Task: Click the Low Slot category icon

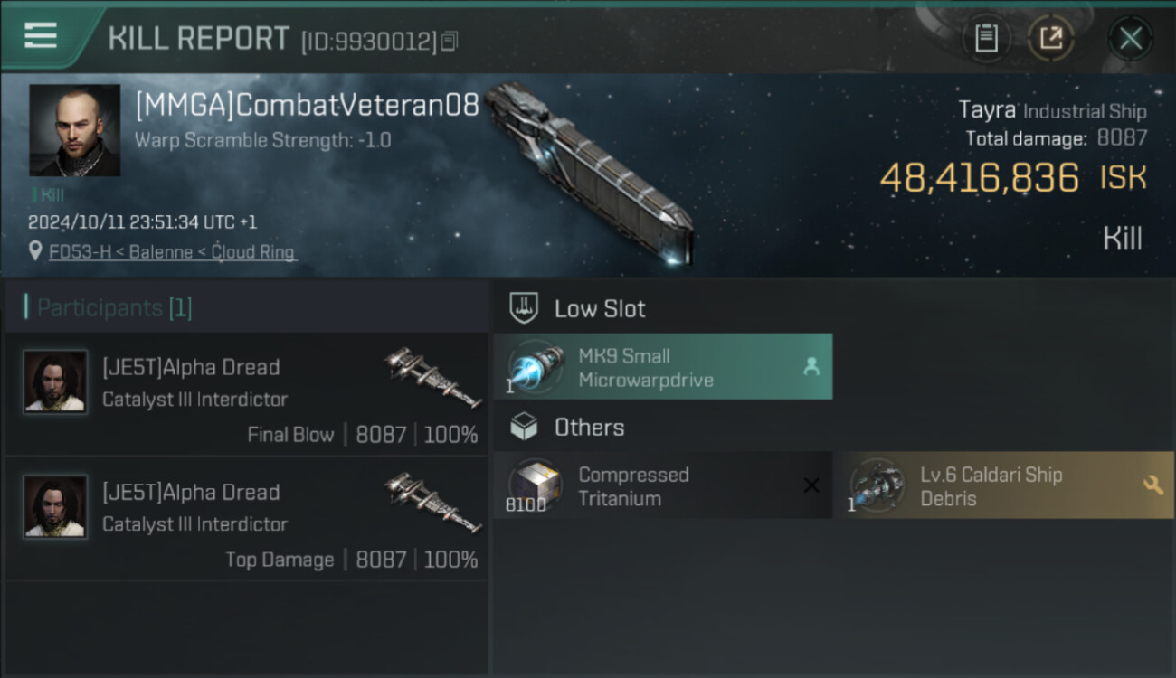Action: [x=524, y=308]
